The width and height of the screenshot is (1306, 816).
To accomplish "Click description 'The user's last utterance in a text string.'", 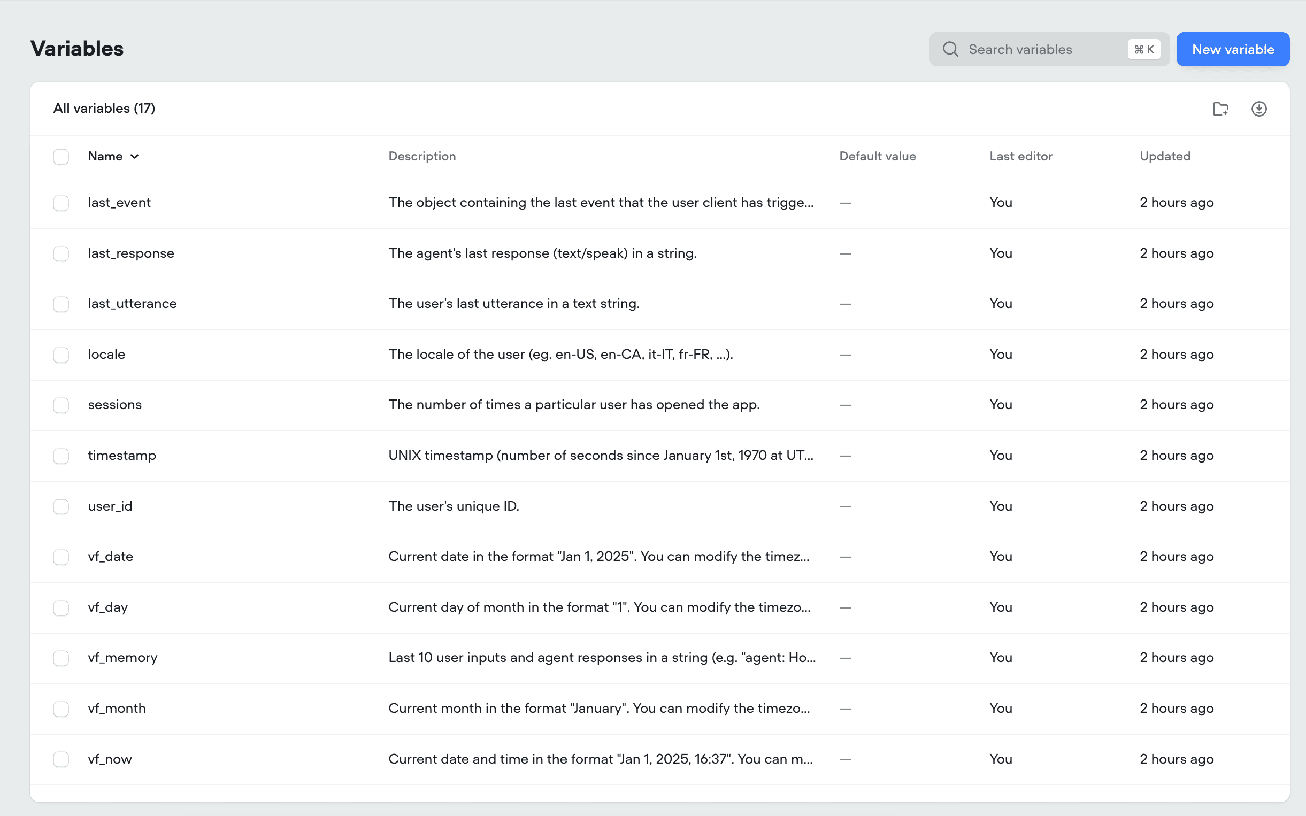I will (514, 303).
